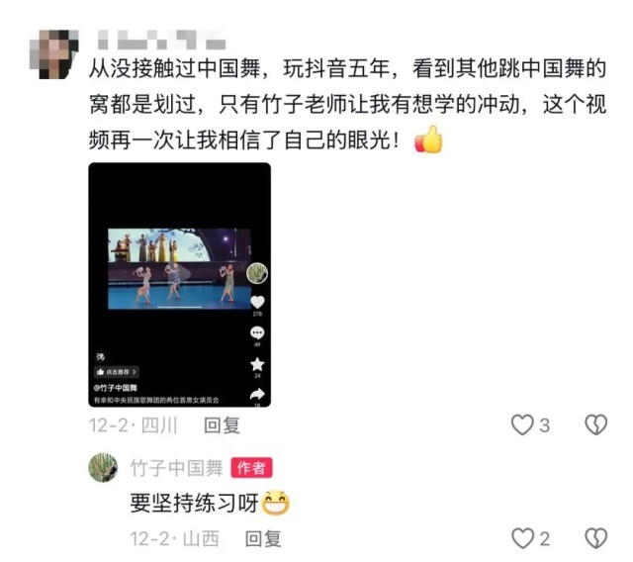Tap share arrow icon in video screenshot
Image resolution: width=633 pixels, height=562 pixels.
257,394
